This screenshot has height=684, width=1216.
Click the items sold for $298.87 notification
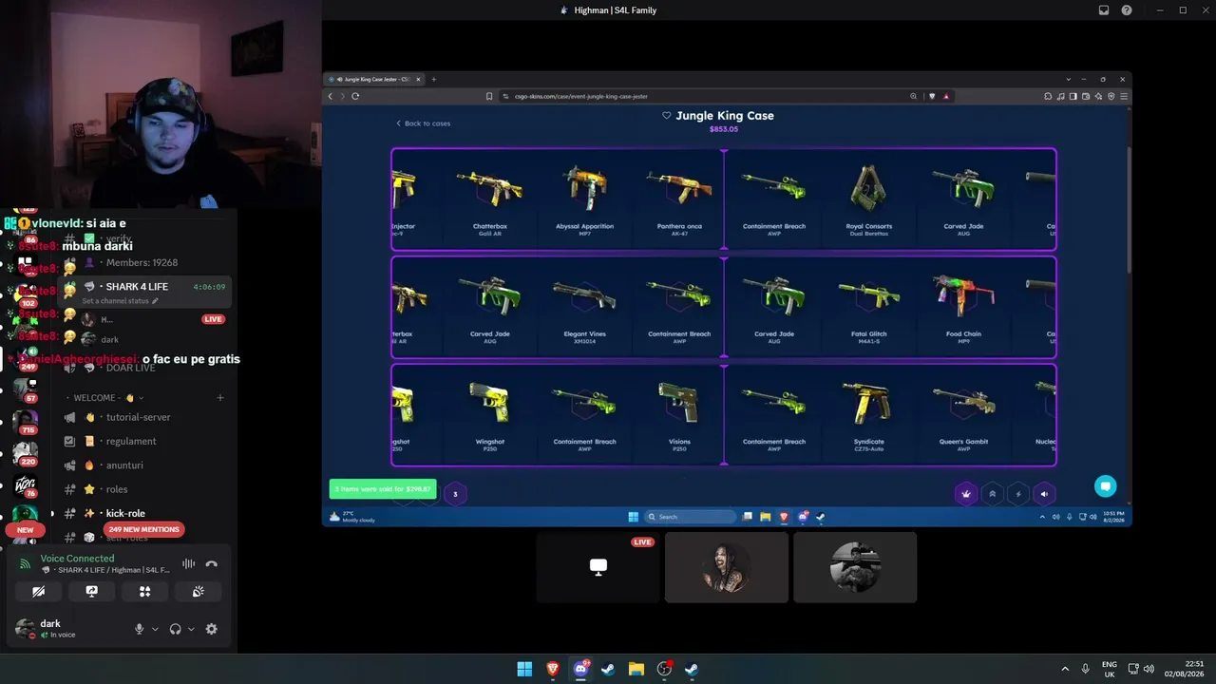(x=383, y=489)
